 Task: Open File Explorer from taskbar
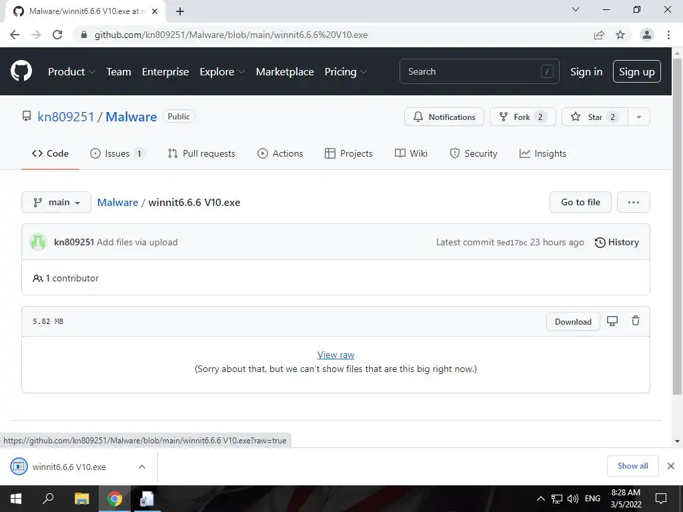click(x=81, y=499)
